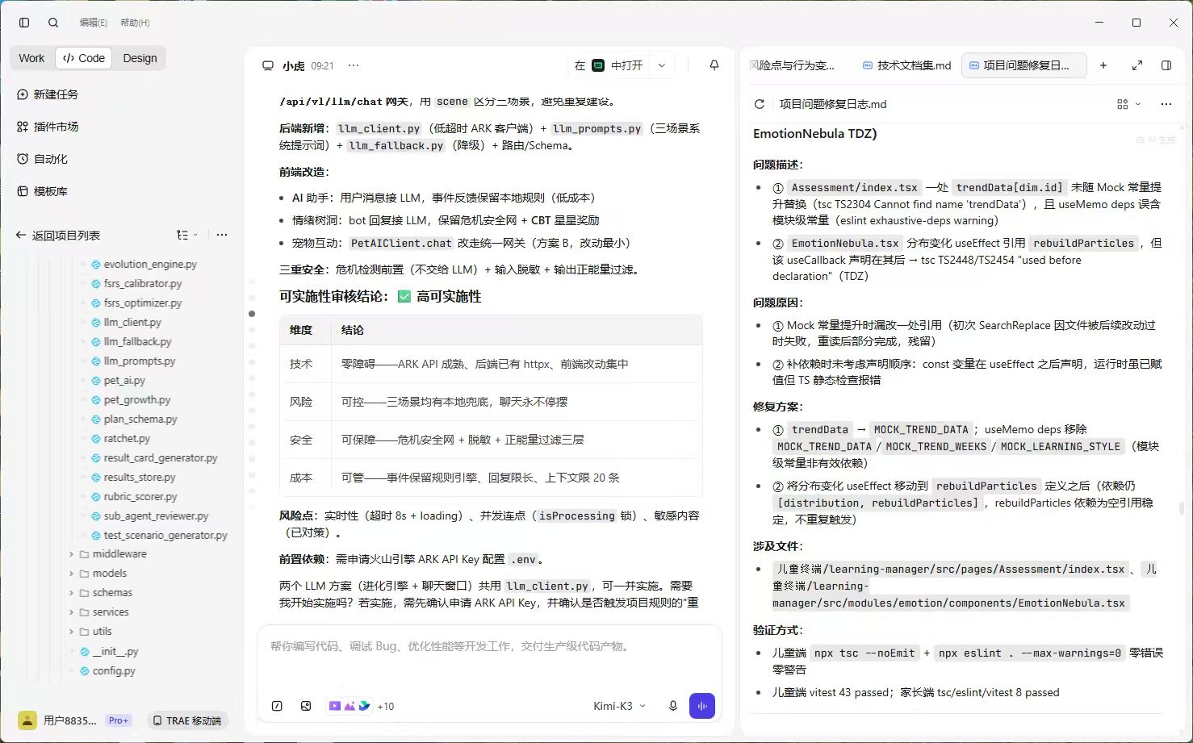Switch to 技术文档集.md tab
The height and width of the screenshot is (743, 1193).
(906, 65)
